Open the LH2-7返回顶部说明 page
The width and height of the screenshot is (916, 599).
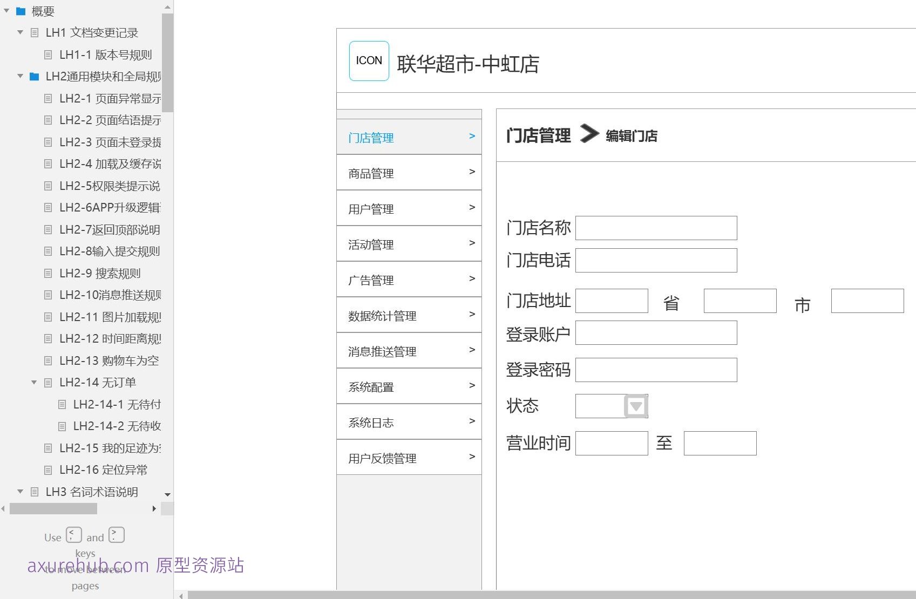(110, 230)
